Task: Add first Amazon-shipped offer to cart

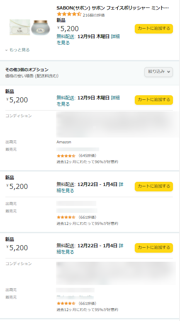Action: tap(154, 100)
